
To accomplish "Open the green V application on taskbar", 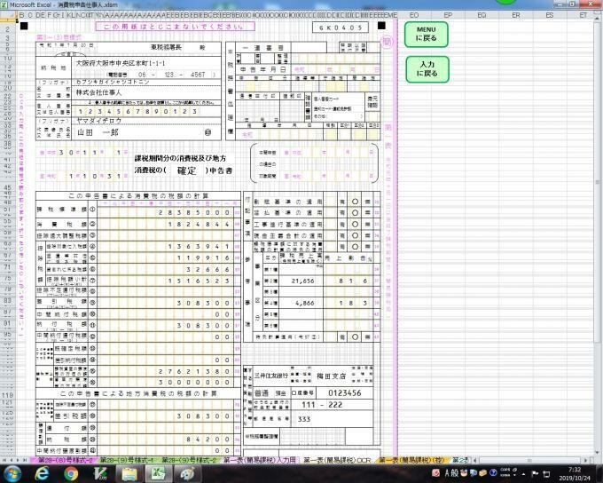I will pyautogui.click(x=100, y=474).
